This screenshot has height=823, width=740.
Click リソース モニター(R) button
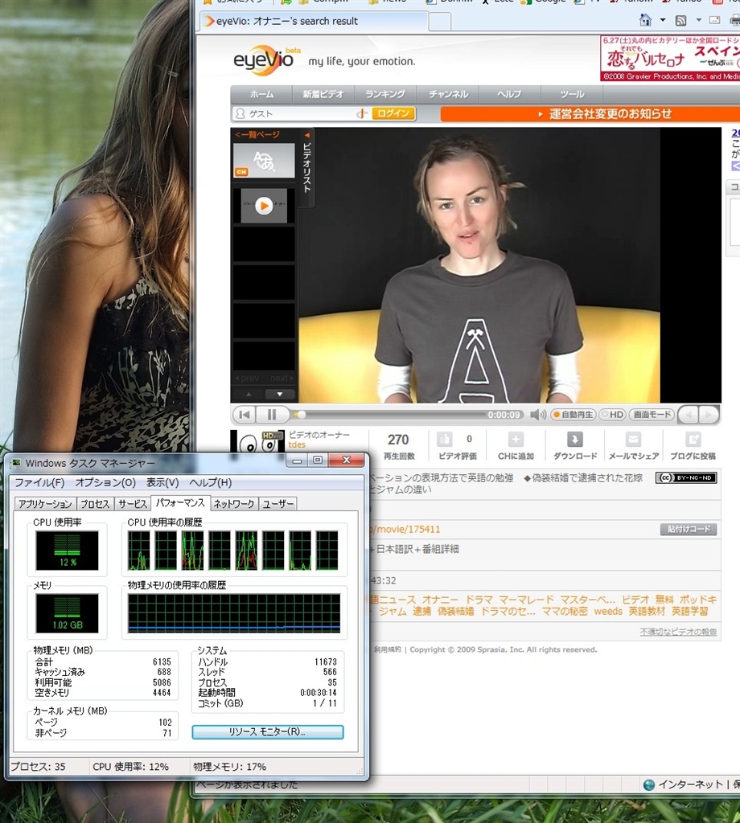pos(268,731)
